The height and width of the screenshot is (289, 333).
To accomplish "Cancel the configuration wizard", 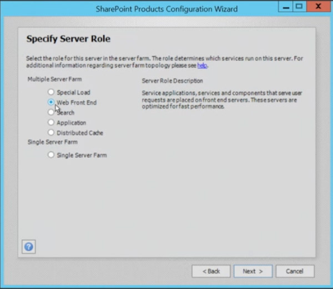I will pyautogui.click(x=295, y=271).
